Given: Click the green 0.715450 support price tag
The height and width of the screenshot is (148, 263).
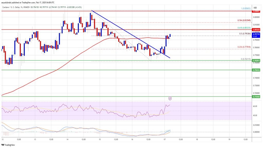Looking at the screenshot, I should (x=256, y=97).
